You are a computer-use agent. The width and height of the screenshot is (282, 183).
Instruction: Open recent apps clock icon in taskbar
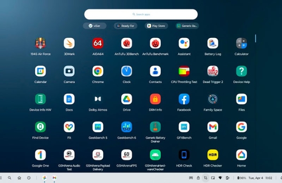click(x=29, y=178)
